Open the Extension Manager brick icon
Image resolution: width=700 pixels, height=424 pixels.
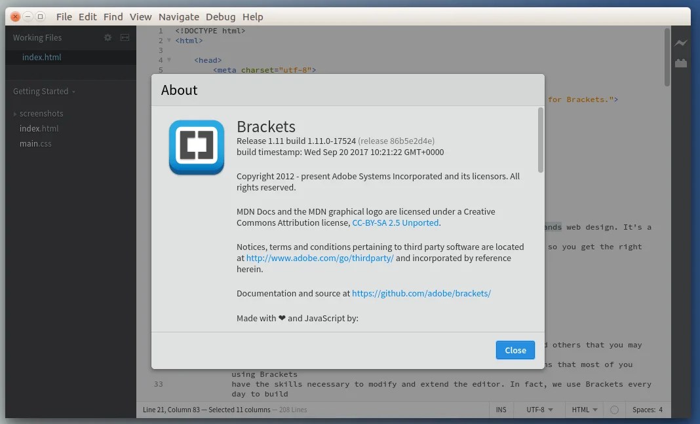(681, 63)
